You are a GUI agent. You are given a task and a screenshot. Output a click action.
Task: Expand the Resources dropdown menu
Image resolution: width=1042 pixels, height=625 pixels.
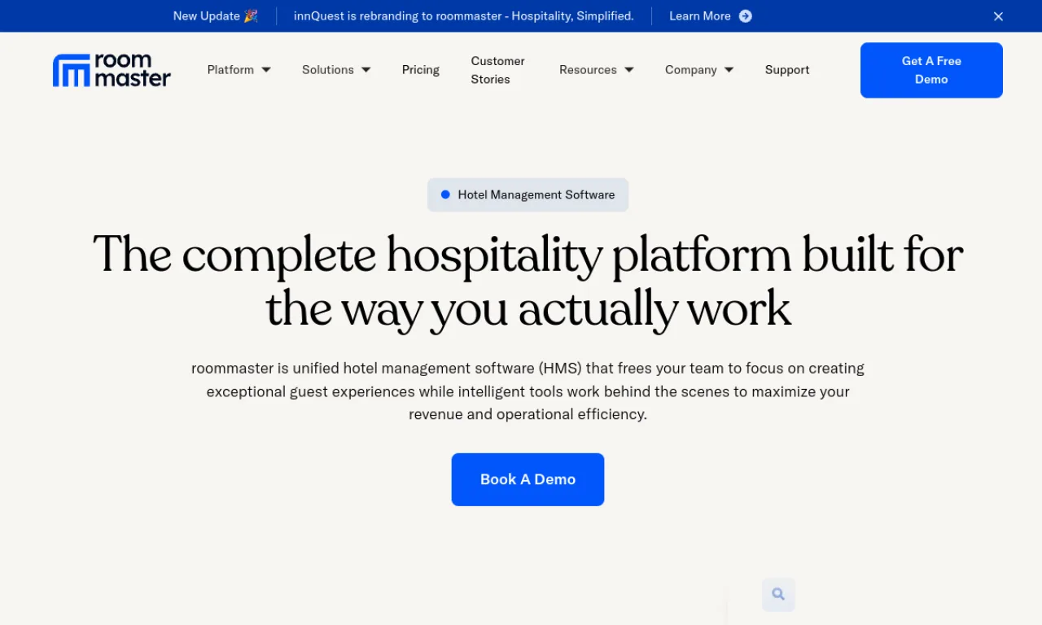pos(597,70)
